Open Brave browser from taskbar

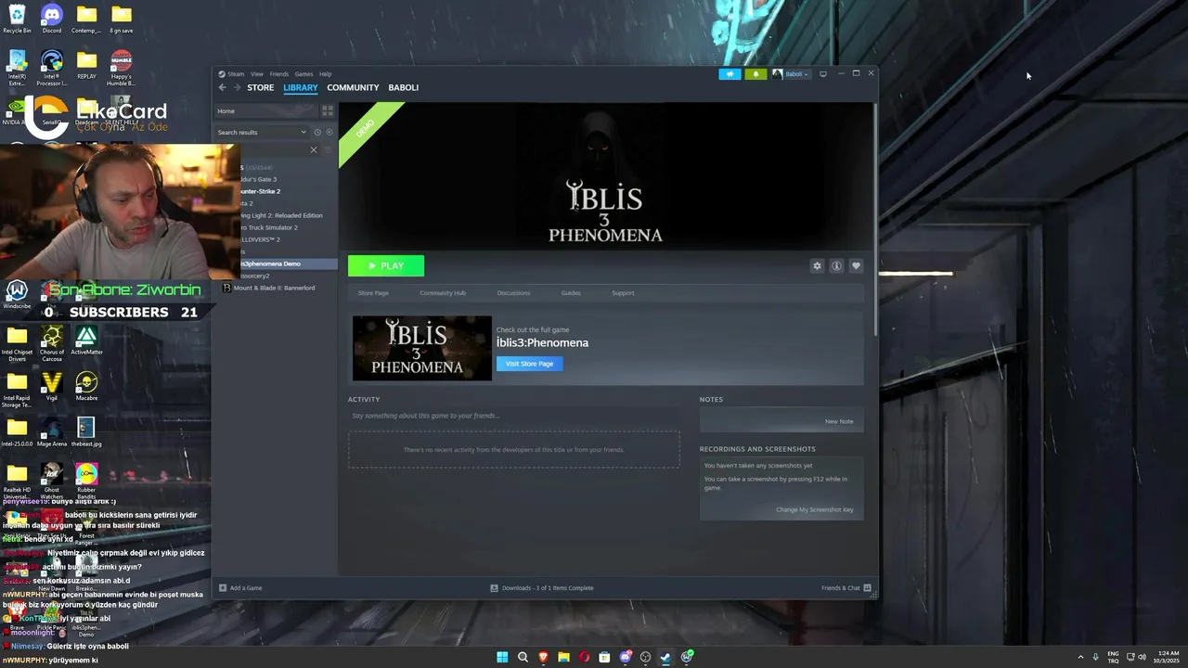tap(543, 657)
